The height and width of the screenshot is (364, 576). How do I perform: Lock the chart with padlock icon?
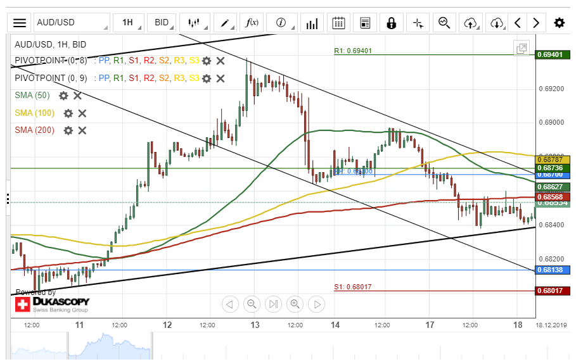pos(391,23)
